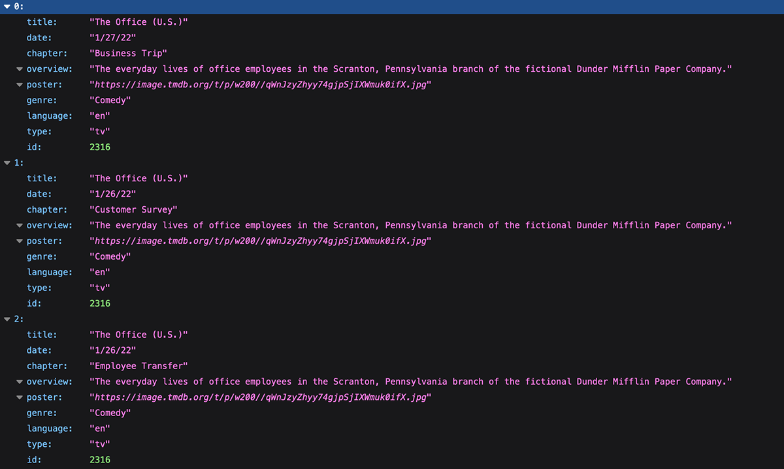Screen dimensions: 784x469
Task: Select id 2316 in item 1
Action: pyautogui.click(x=100, y=304)
